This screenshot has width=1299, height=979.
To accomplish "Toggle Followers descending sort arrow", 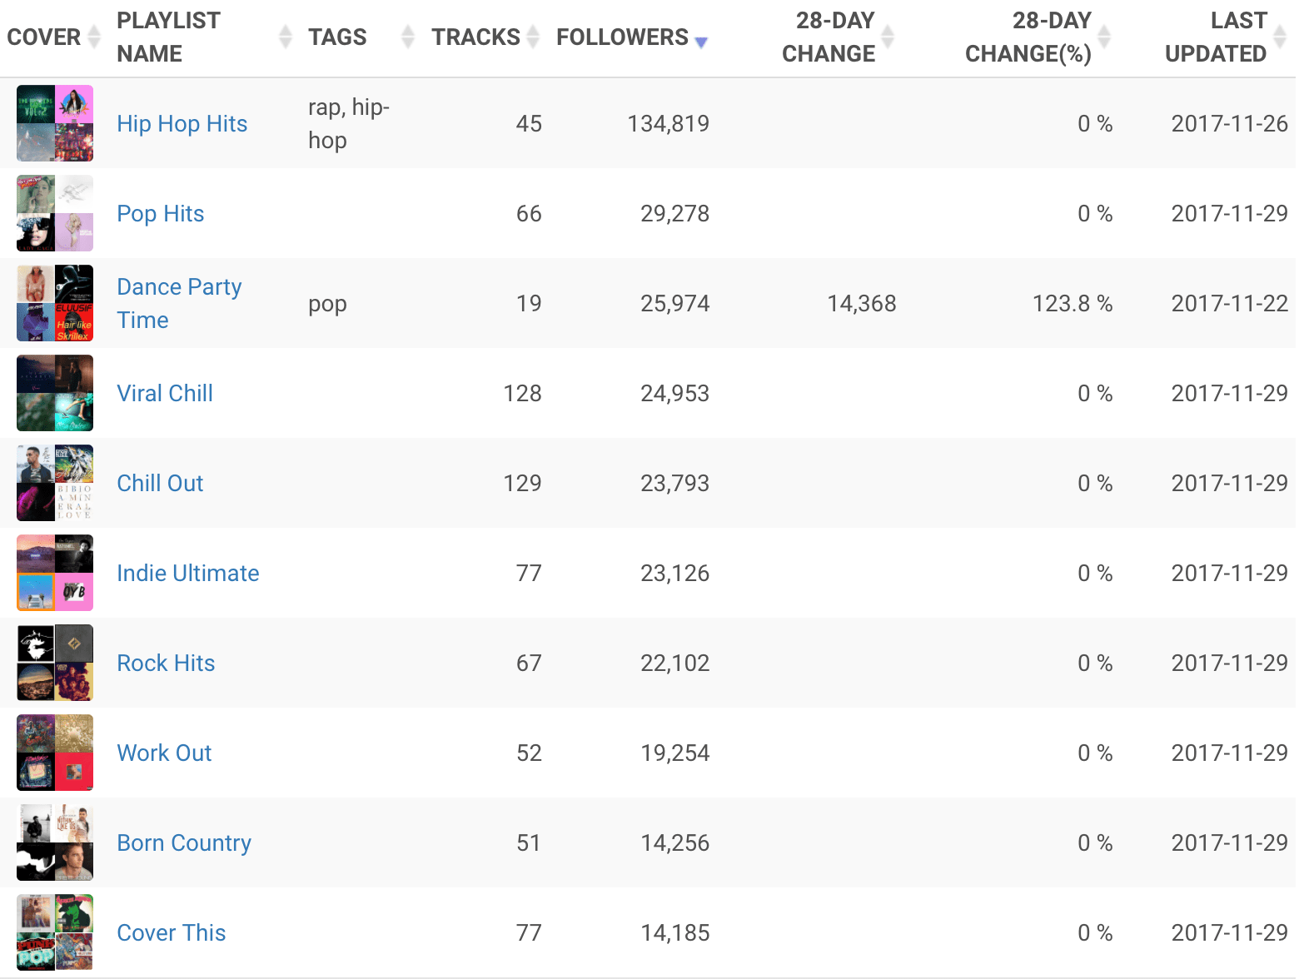I will click(701, 42).
